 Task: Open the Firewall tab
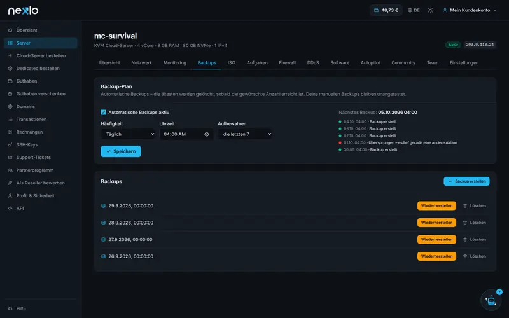click(x=288, y=62)
